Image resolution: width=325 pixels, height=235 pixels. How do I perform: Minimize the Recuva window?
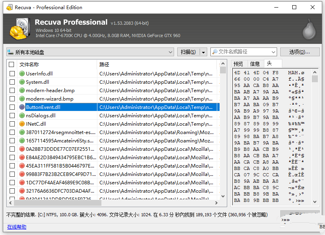coord(276,8)
